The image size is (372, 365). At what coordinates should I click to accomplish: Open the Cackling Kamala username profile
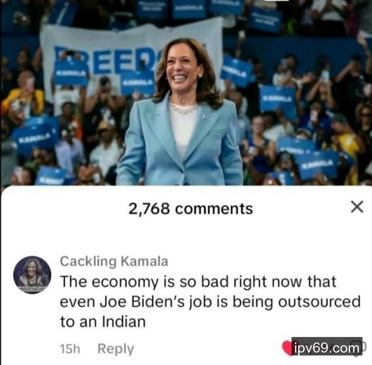114,261
